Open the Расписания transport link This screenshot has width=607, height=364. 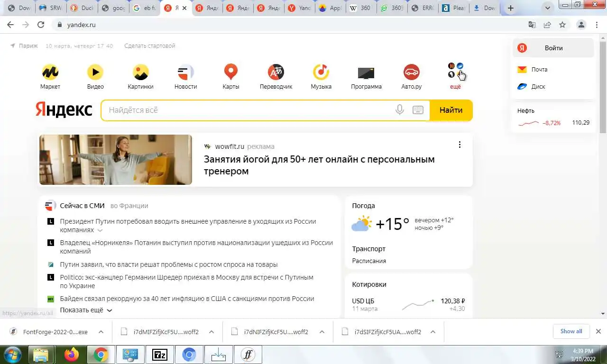[369, 261]
